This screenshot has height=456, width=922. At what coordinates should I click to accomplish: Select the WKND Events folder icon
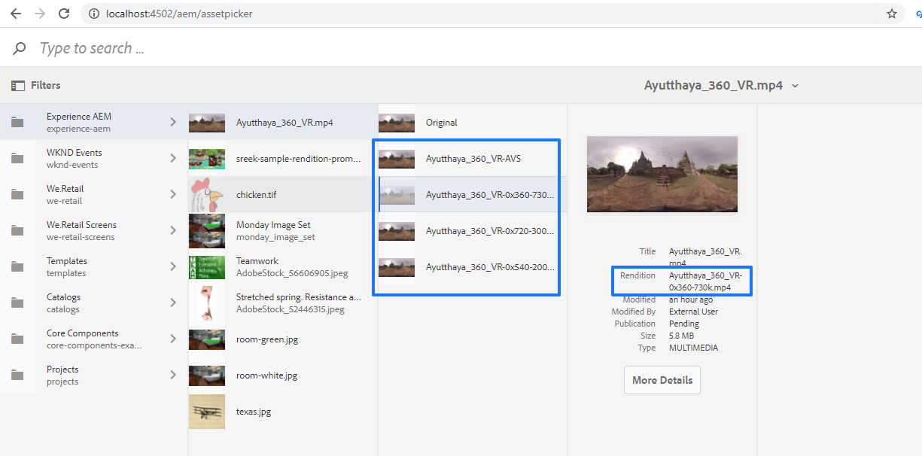[17, 159]
